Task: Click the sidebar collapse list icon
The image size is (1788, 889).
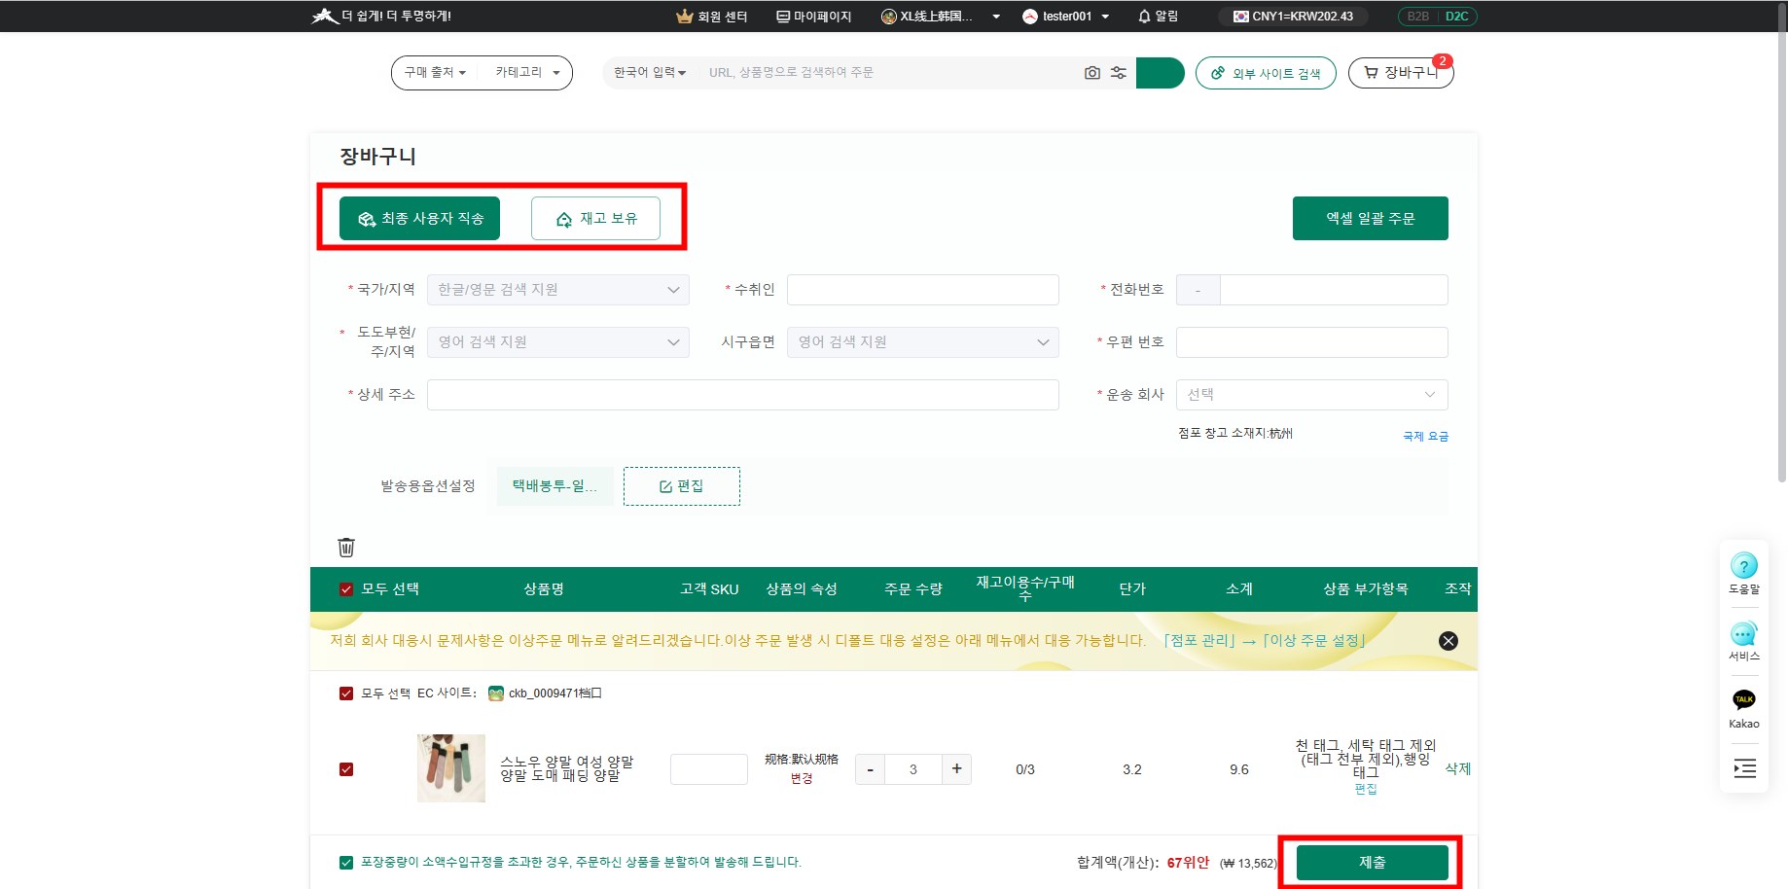Action: point(1744,768)
